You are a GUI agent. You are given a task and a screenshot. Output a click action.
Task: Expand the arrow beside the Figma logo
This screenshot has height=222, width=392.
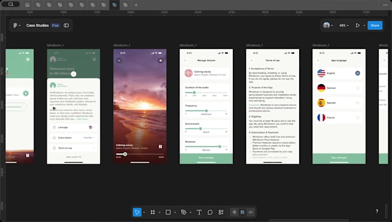click(x=20, y=25)
